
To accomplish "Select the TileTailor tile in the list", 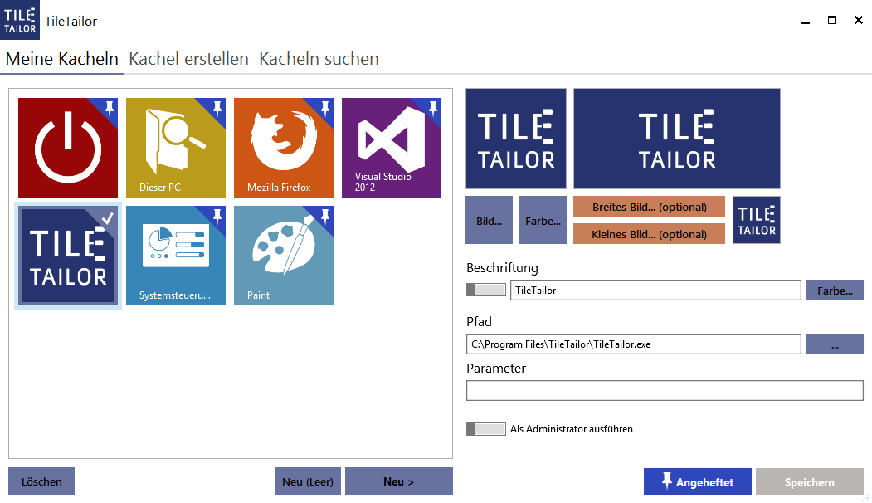I will [68, 256].
